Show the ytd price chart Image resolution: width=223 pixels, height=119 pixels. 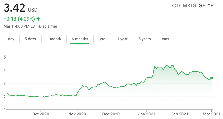point(103,39)
